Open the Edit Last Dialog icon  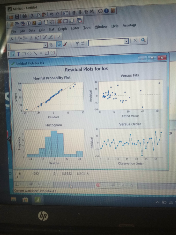pyautogui.click(x=66, y=14)
